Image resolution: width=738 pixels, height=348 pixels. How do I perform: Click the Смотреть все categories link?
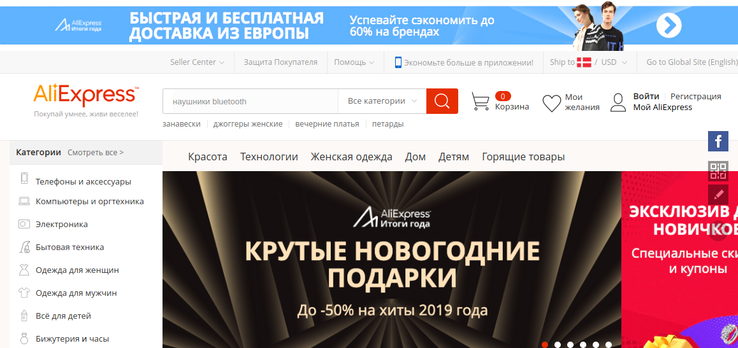tap(96, 153)
